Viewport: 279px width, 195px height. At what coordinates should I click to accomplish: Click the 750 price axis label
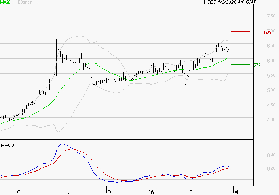(271, 16)
